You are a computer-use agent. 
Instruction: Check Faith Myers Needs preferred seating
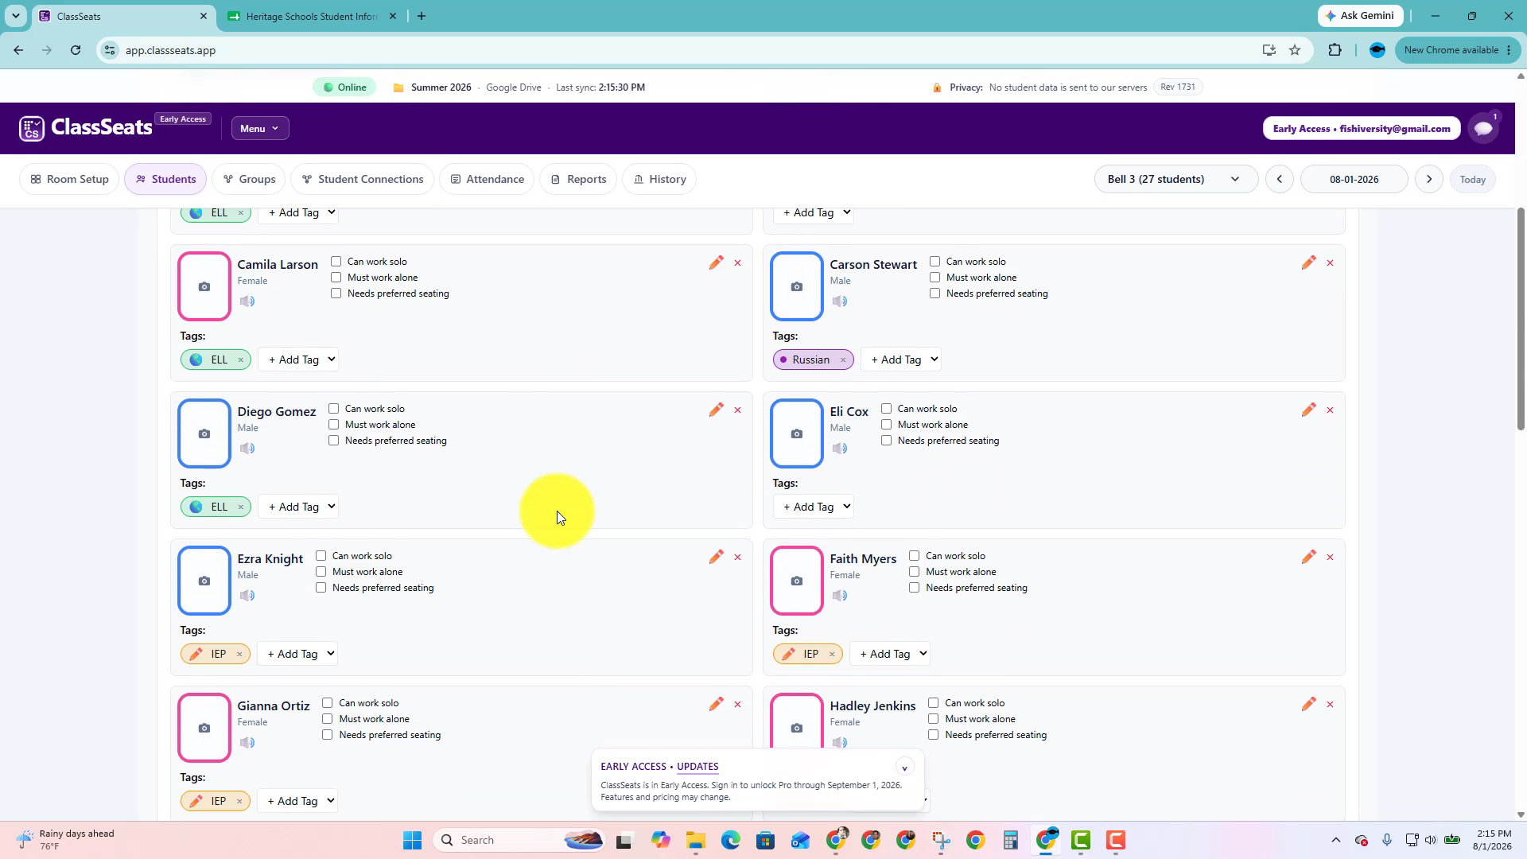click(915, 588)
